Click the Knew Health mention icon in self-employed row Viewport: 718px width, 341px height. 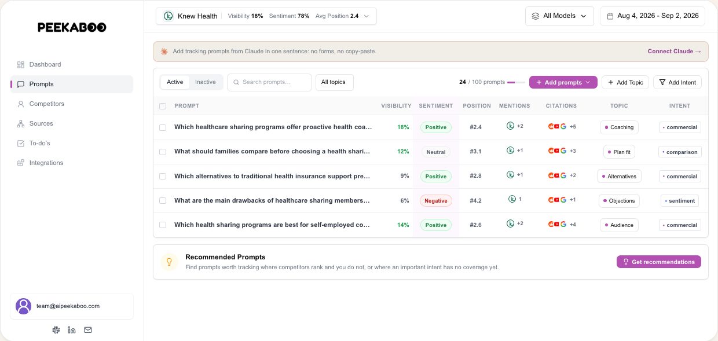[x=511, y=223]
